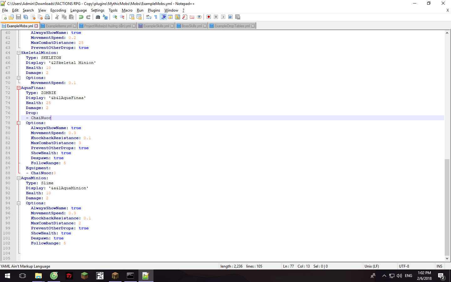Click the scrollbar down arrow
The image size is (451, 282).
(x=447, y=258)
